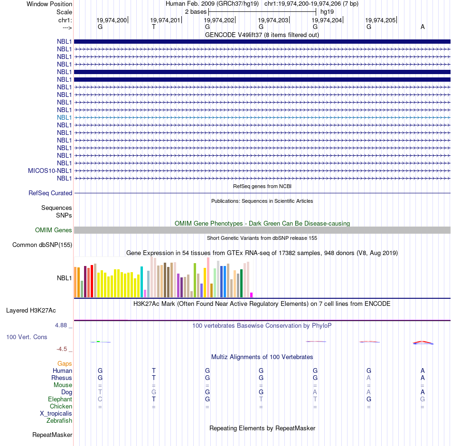Click the cyan bar in the GTEx expression chart
The width and height of the screenshot is (451, 446).
(141, 282)
